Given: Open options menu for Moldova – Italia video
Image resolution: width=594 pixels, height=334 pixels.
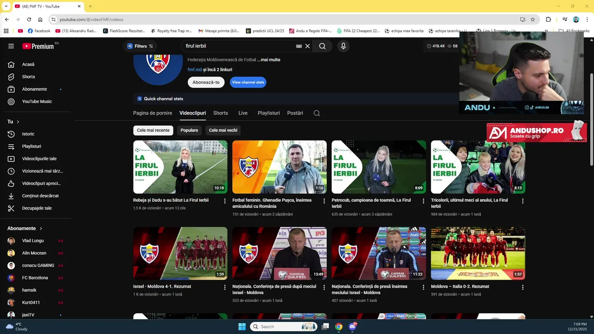Looking at the screenshot, I should 523,287.
